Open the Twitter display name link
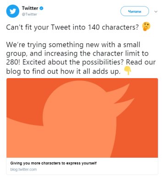Viewport: 165px width, 177px height. (x=30, y=8)
